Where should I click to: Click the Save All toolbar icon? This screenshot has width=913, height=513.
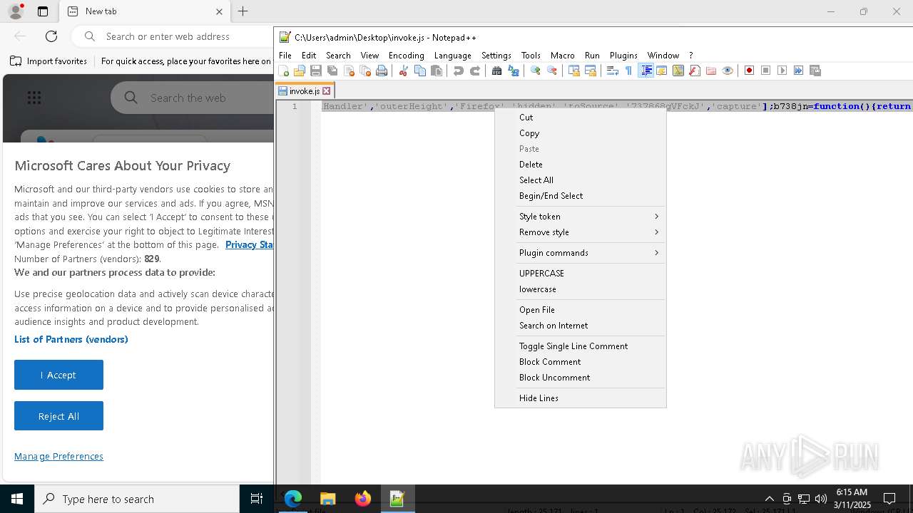click(x=332, y=71)
